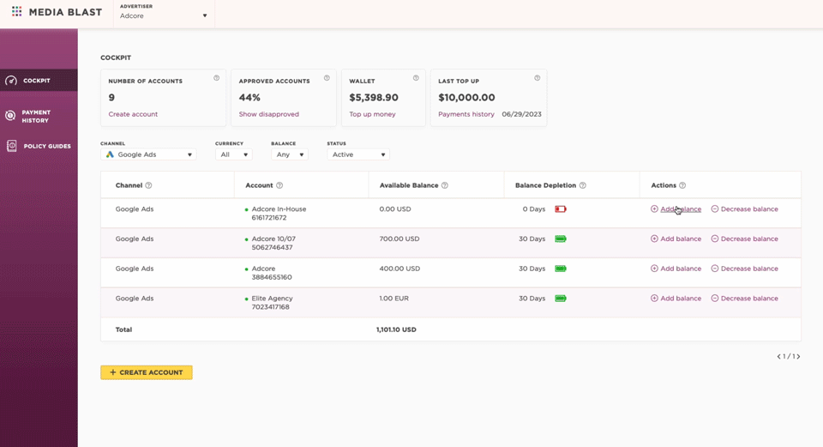
Task: Click the Media Blast grid logo icon
Action: click(16, 12)
